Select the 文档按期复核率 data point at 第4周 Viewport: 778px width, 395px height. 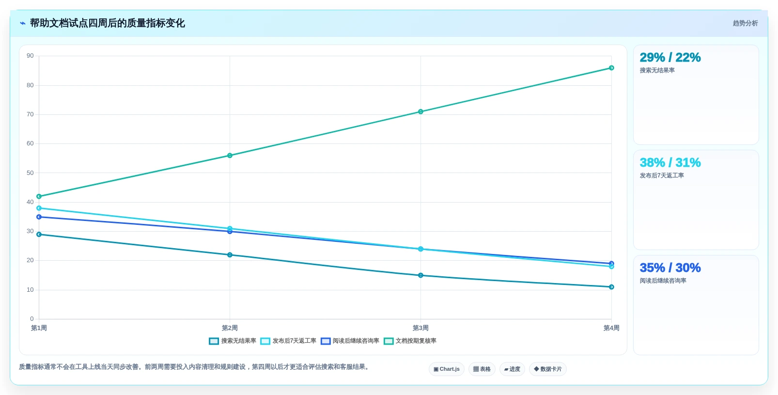[x=611, y=68]
